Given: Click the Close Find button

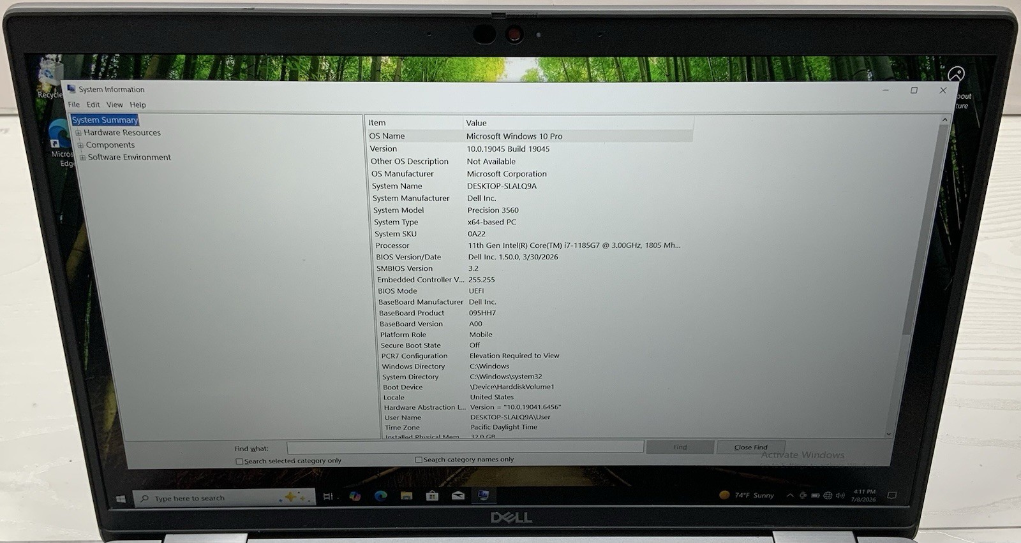Looking at the screenshot, I should (x=751, y=447).
